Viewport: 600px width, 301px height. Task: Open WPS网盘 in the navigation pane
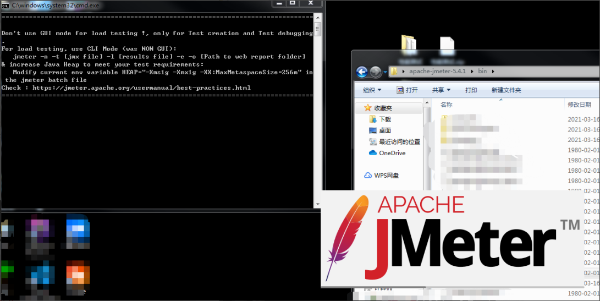tap(387, 176)
